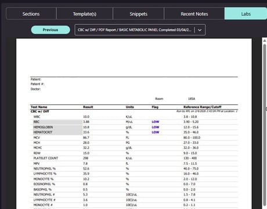This screenshot has width=267, height=209.
Task: Click the platelet count result 298
Action: [x=86, y=158]
